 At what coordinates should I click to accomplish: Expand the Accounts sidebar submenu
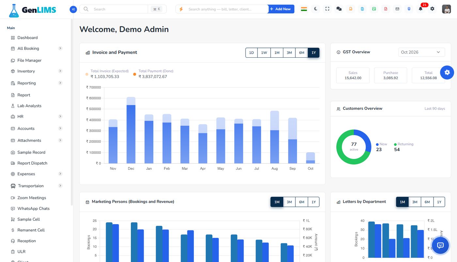60,128
